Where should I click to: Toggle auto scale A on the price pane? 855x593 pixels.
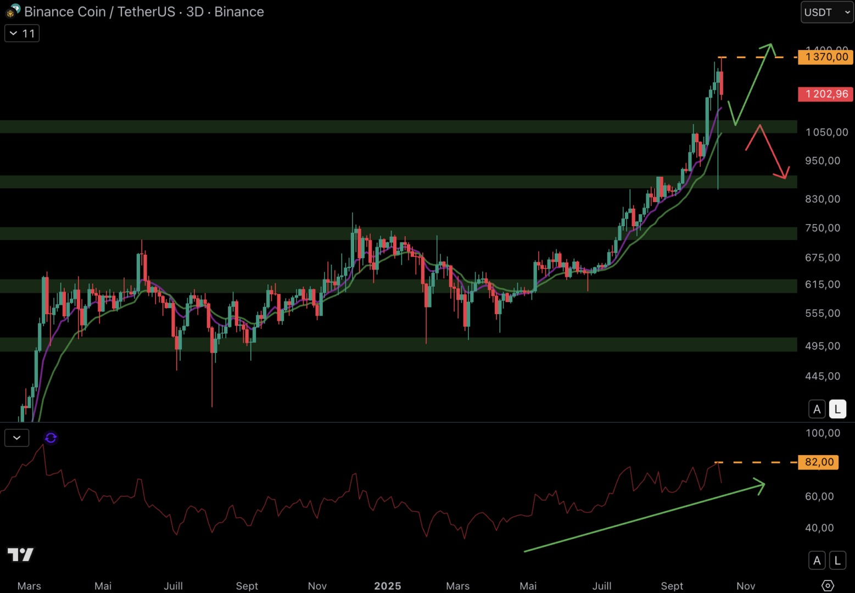(x=817, y=409)
